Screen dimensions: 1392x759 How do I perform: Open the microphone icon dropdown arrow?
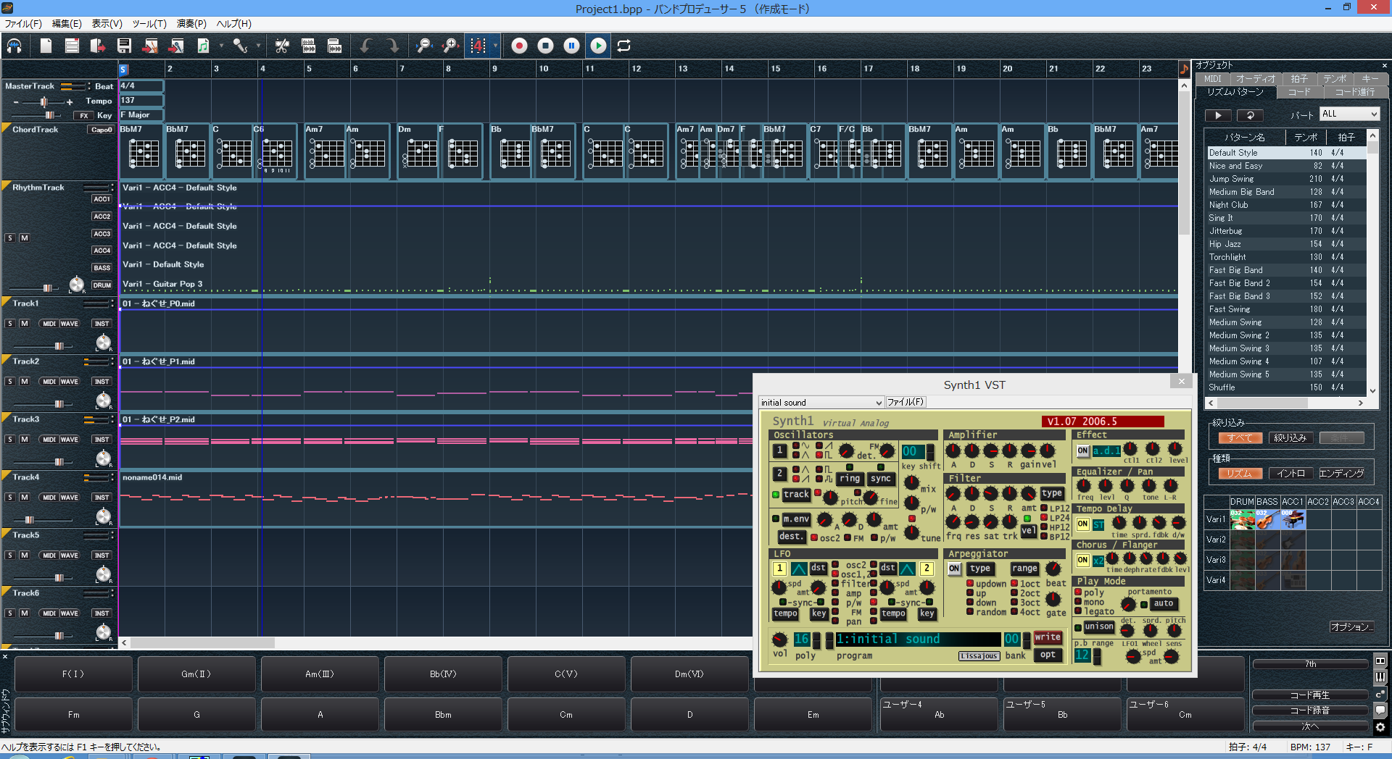click(258, 46)
